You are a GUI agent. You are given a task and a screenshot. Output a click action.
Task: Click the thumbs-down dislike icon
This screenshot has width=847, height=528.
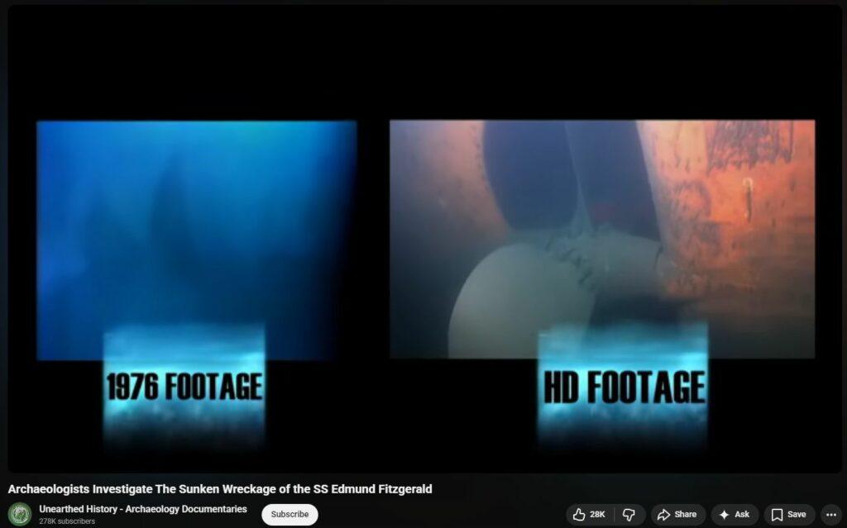629,514
